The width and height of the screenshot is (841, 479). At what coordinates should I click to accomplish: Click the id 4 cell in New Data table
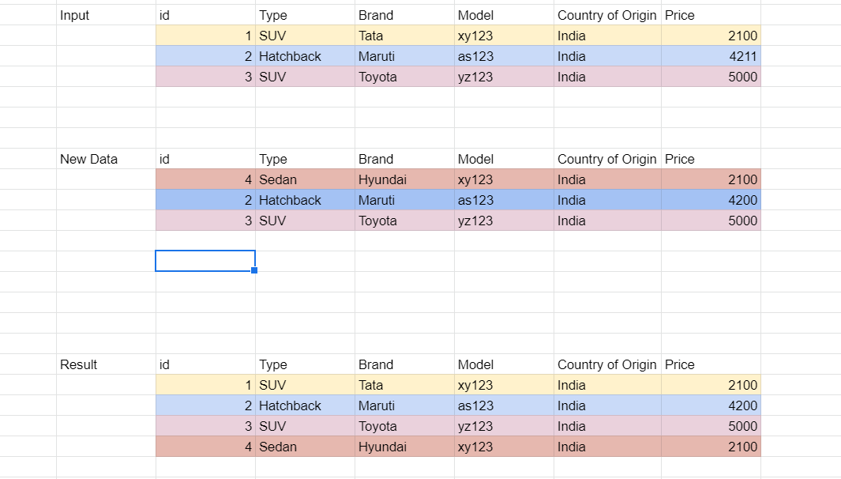point(205,179)
